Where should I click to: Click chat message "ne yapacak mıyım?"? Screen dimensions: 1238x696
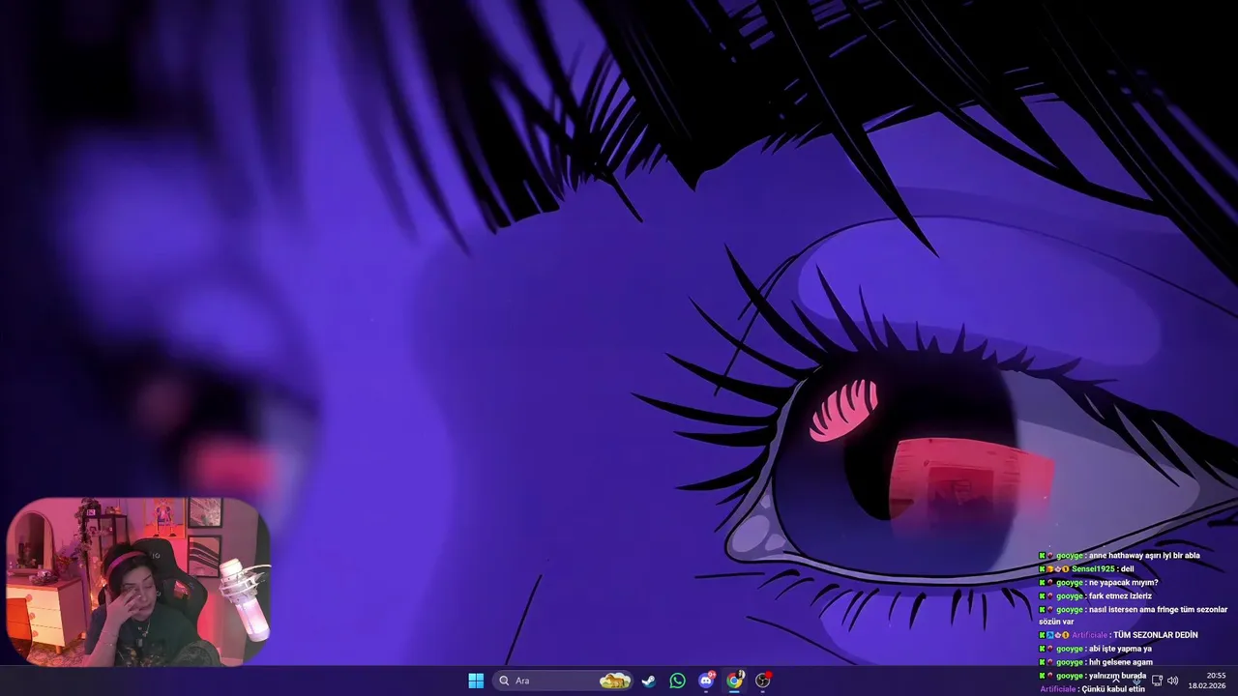pos(1123,583)
